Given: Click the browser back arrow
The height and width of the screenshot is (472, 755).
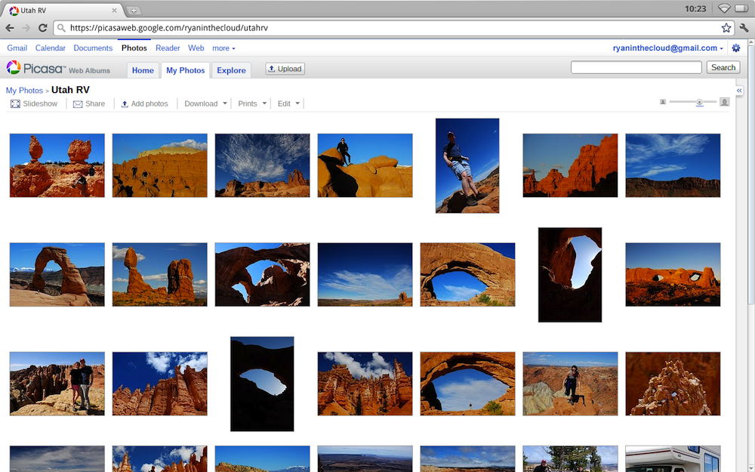Looking at the screenshot, I should pyautogui.click(x=10, y=28).
